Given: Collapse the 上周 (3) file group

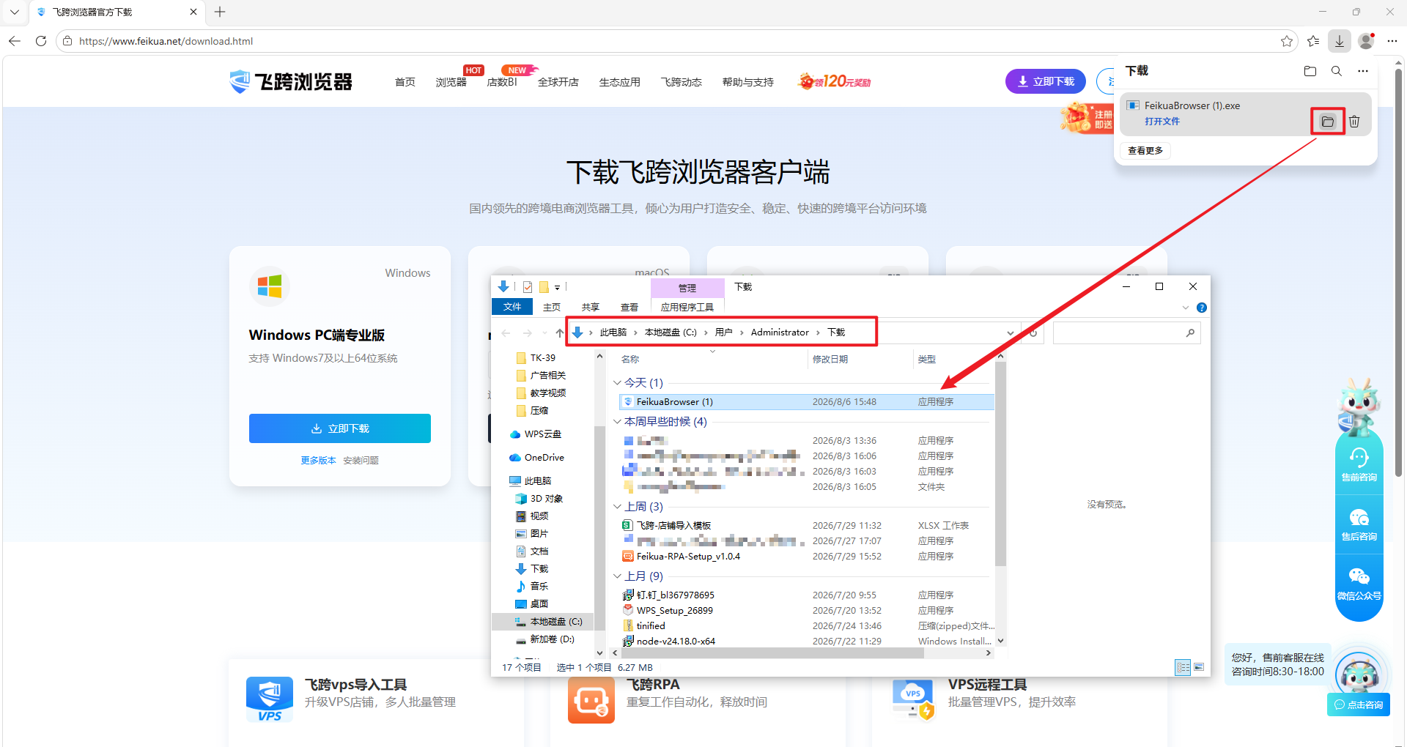Looking at the screenshot, I should point(617,507).
